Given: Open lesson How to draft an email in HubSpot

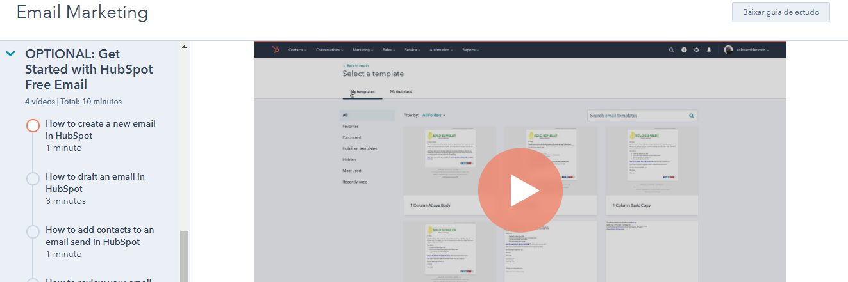Looking at the screenshot, I should tap(95, 182).
